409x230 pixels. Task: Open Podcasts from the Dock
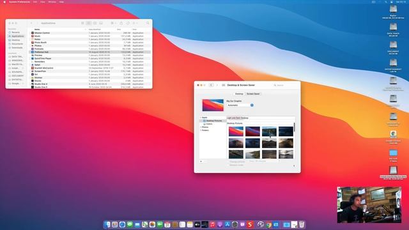pyautogui.click(x=220, y=224)
